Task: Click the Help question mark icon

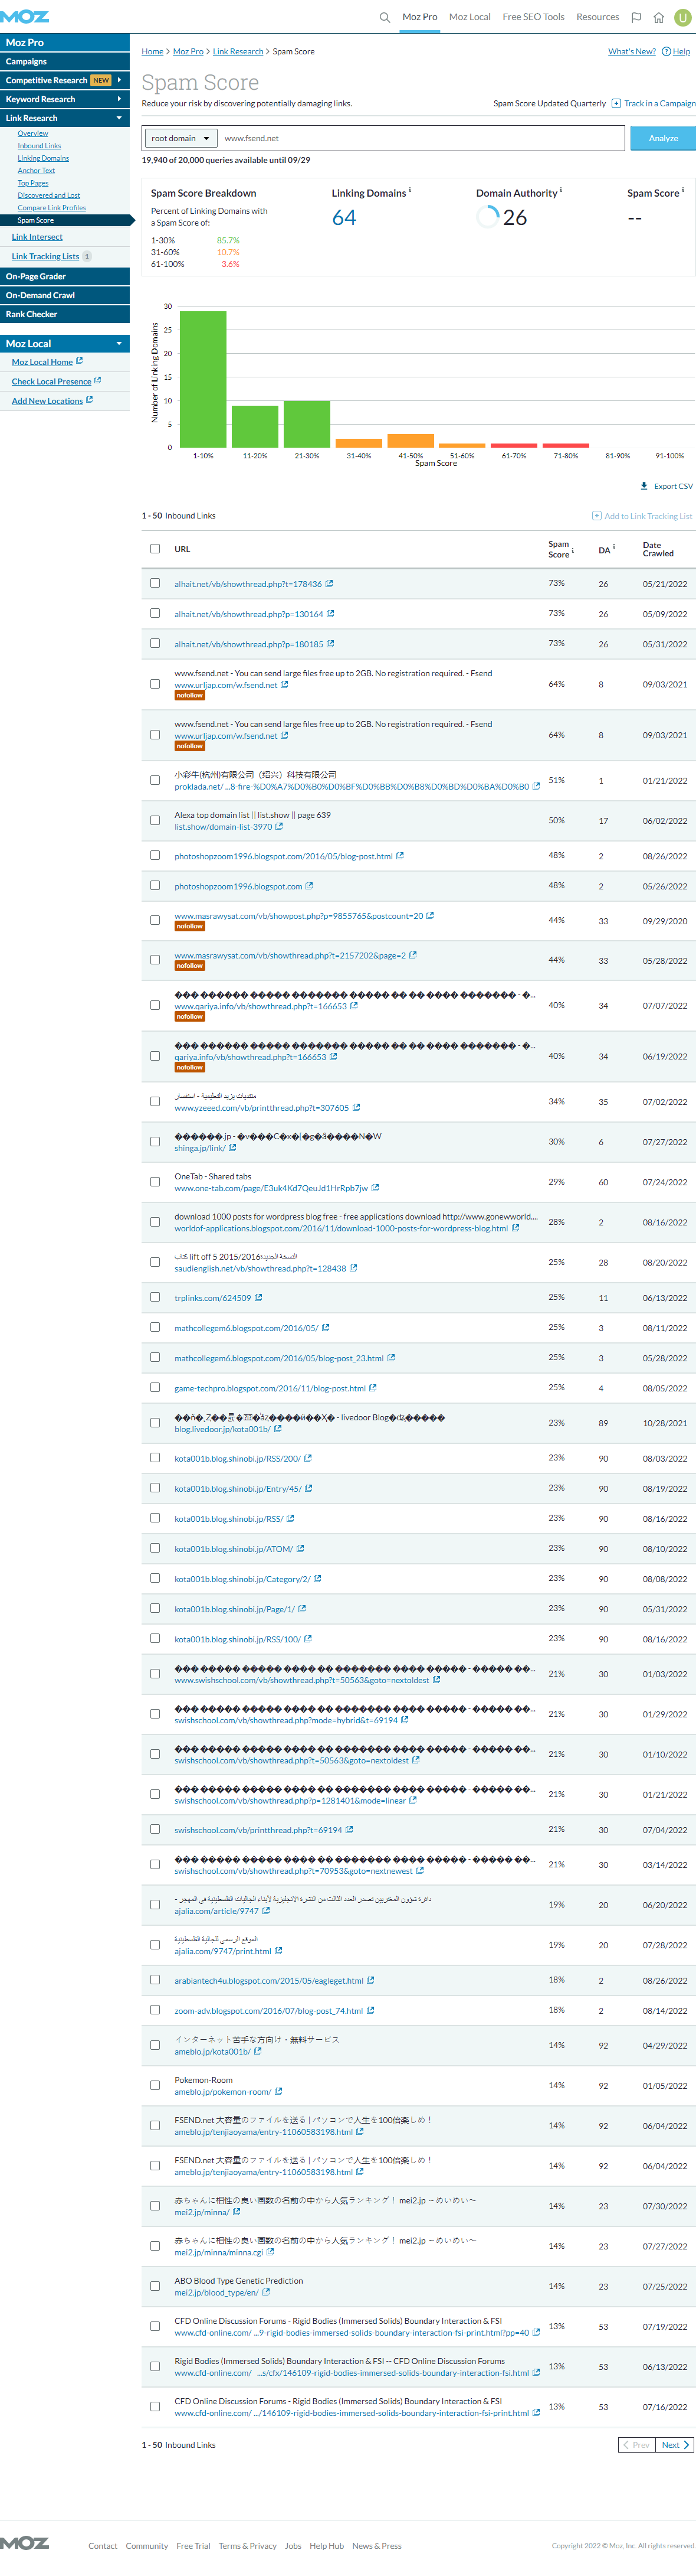Action: coord(666,51)
